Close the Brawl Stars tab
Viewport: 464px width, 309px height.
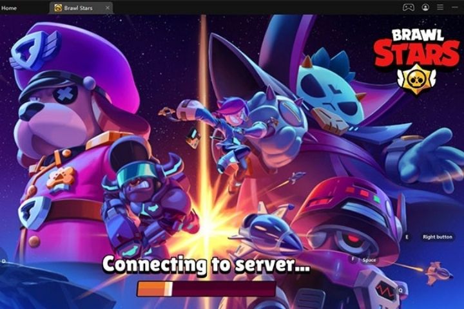click(x=108, y=8)
